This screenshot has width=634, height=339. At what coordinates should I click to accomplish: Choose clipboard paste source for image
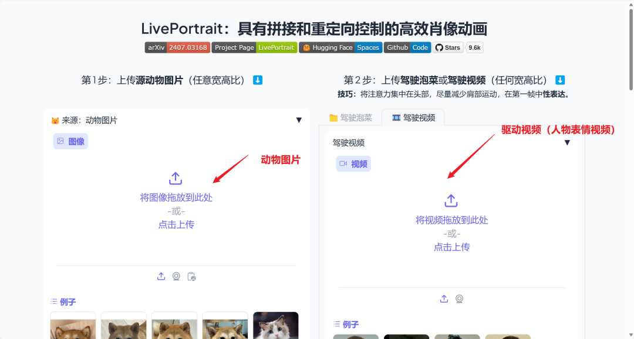tap(191, 276)
